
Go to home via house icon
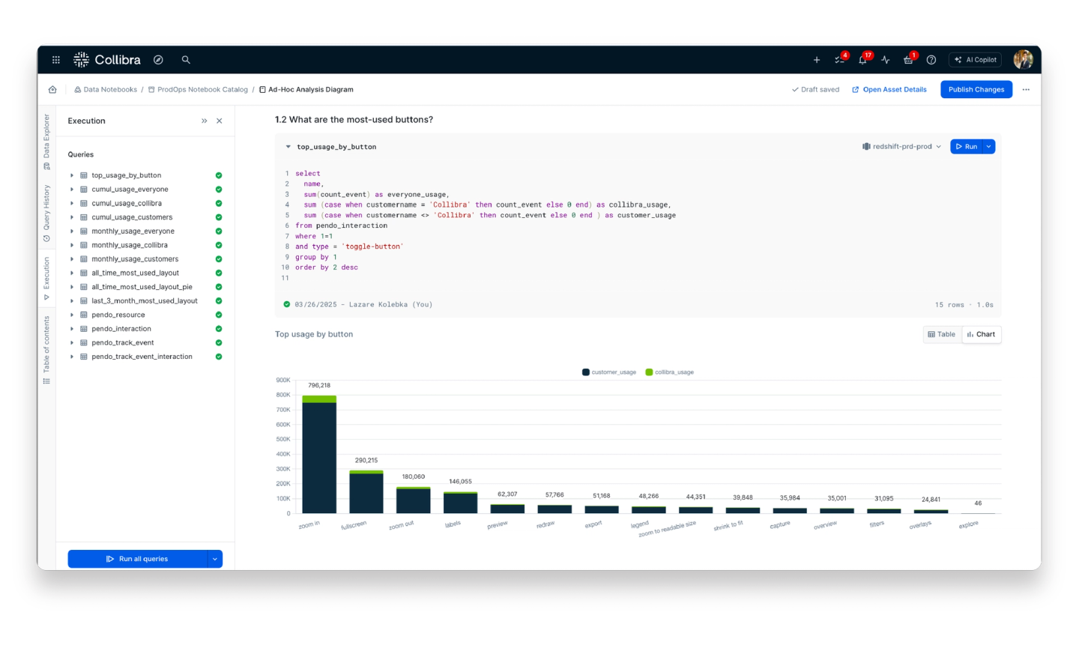click(52, 90)
